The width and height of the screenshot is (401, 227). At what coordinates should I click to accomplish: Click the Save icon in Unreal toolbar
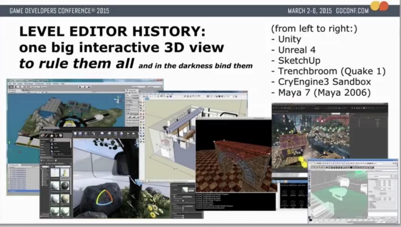pyautogui.click(x=75, y=134)
